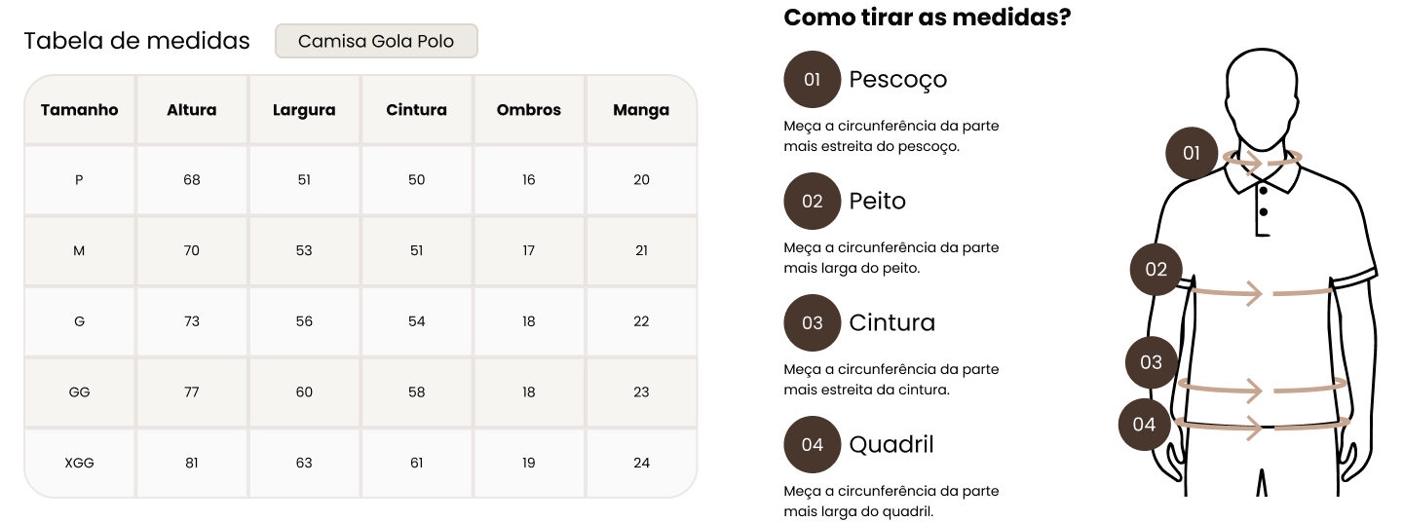Image resolution: width=1403 pixels, height=522 pixels.
Task: Click the Camisa Gola Polo button
Action: click(x=376, y=42)
